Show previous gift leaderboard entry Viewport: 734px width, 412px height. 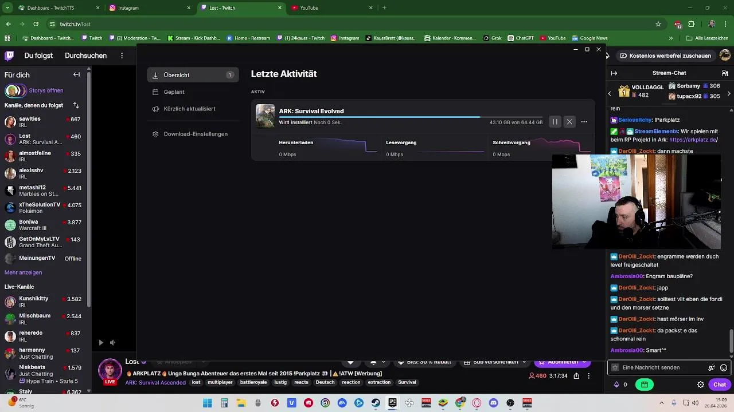610,93
